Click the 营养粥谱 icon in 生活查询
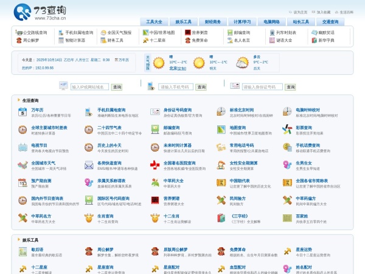This screenshot has height=274, width=365. pyautogui.click(x=155, y=200)
